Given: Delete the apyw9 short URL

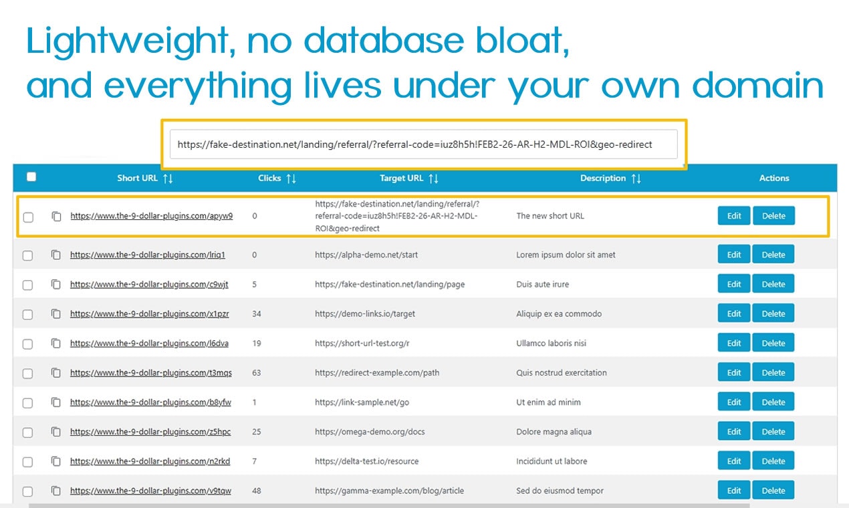Looking at the screenshot, I should tap(773, 216).
